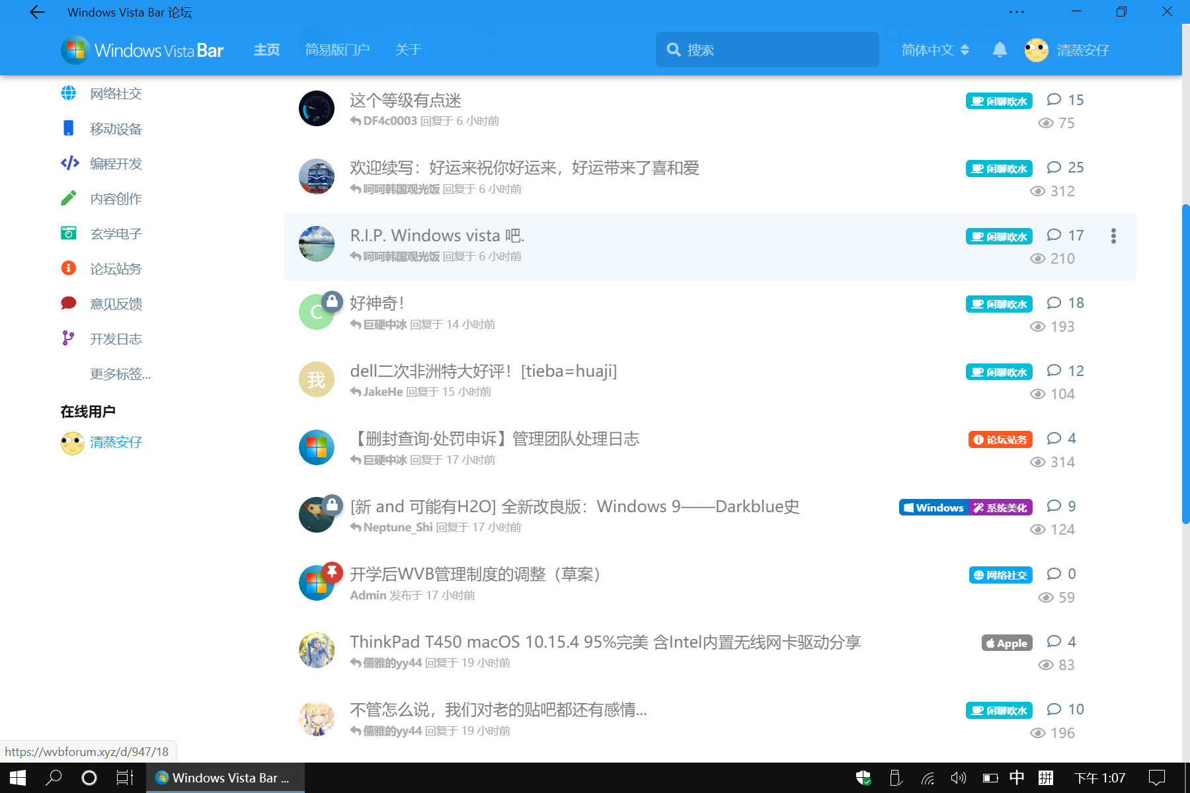
Task: Open Task View on taskbar
Action: tap(125, 778)
